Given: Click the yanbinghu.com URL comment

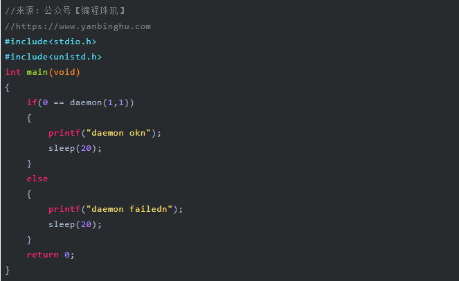Looking at the screenshot, I should pos(78,26).
